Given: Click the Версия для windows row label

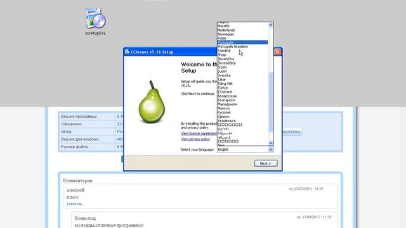Looking at the screenshot, I should [80, 139].
